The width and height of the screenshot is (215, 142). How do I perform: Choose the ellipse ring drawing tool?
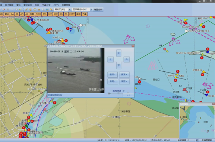[x=35, y=9]
